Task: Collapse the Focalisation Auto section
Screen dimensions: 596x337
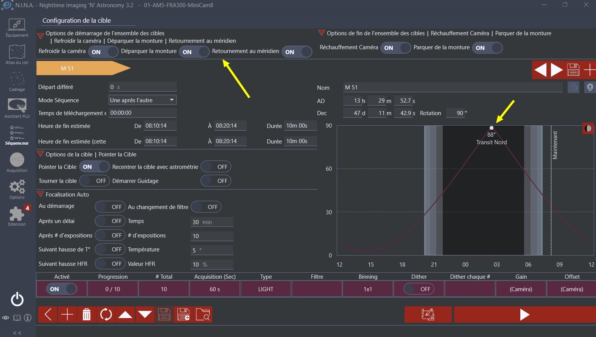Action: click(40, 194)
